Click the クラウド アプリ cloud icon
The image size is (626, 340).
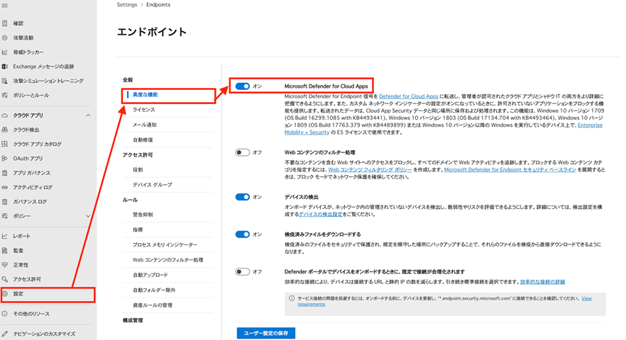5,115
